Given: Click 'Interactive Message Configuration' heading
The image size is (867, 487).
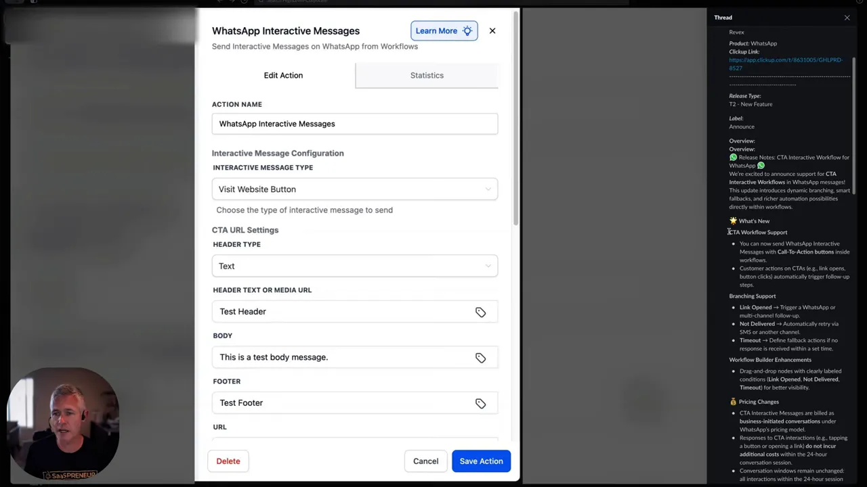Looking at the screenshot, I should click(x=278, y=153).
